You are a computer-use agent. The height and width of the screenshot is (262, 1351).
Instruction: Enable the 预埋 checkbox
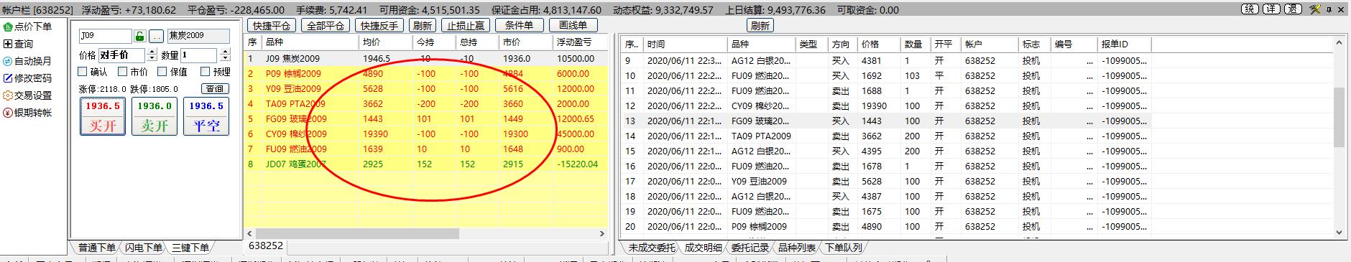click(206, 72)
